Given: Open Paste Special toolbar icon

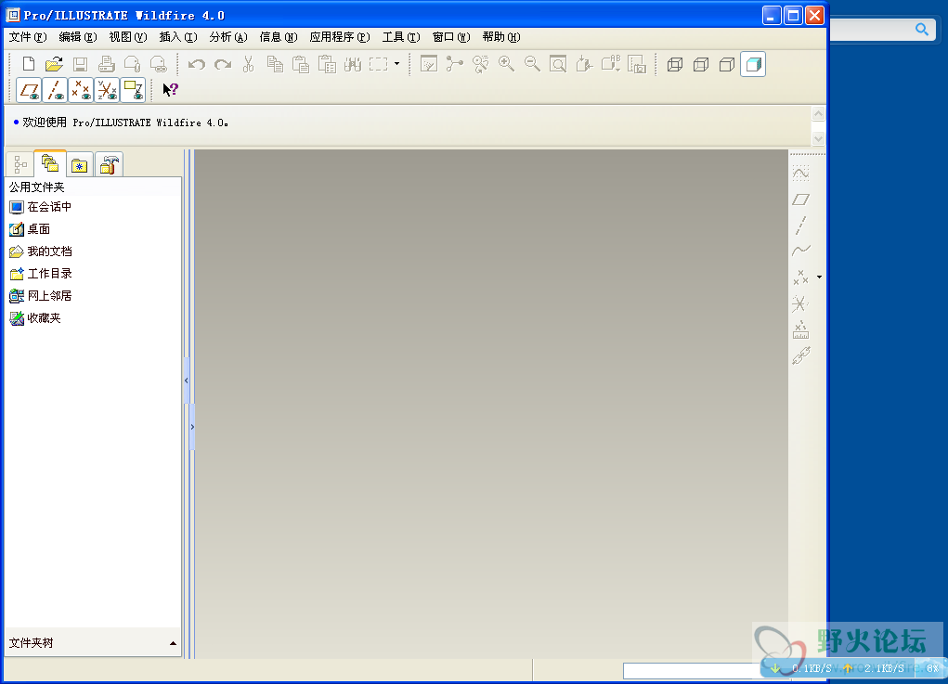Looking at the screenshot, I should [327, 64].
